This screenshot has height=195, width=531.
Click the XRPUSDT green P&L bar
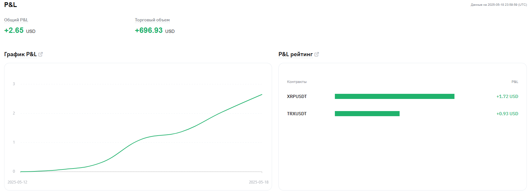395,96
